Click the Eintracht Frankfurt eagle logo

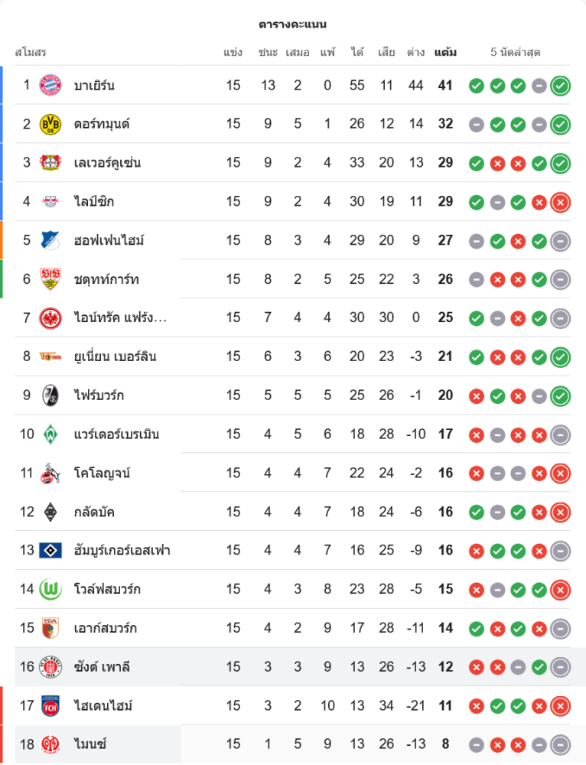coord(50,317)
